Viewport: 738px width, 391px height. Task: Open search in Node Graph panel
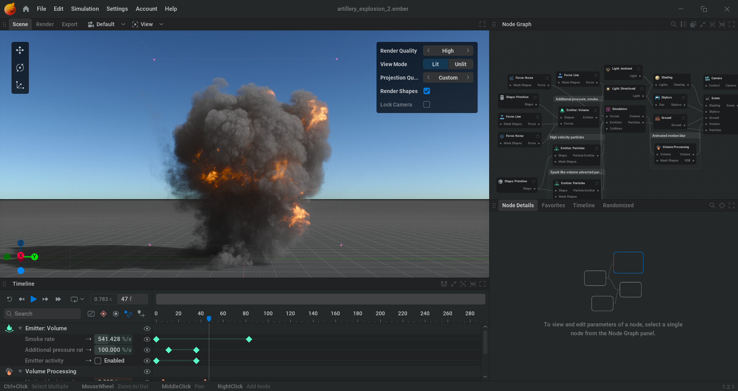tap(673, 24)
